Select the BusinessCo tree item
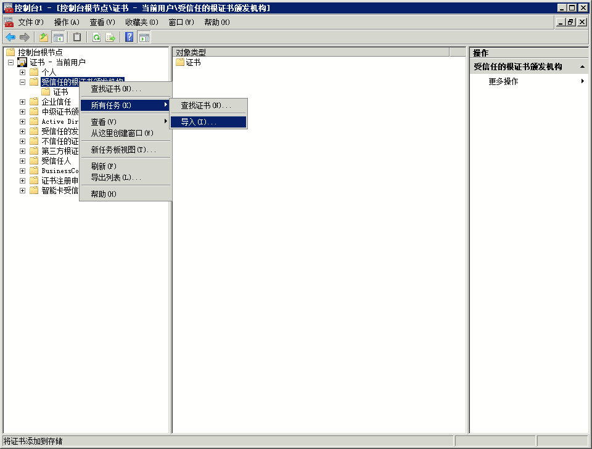 click(x=60, y=171)
